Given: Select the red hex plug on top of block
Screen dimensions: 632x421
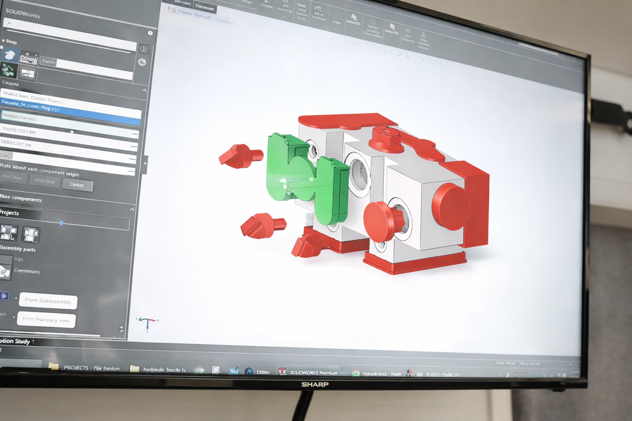Looking at the screenshot, I should click(x=386, y=139).
